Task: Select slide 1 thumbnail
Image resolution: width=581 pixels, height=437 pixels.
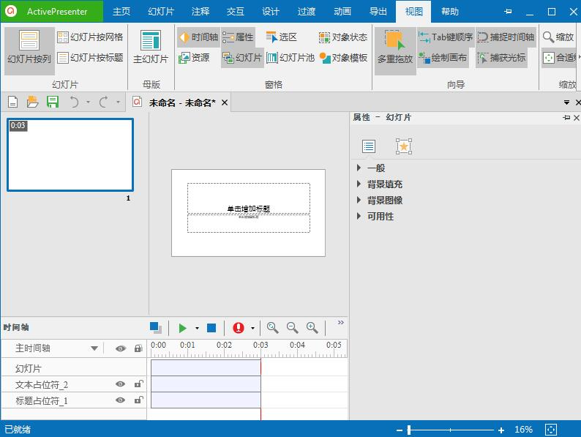Action: click(70, 154)
